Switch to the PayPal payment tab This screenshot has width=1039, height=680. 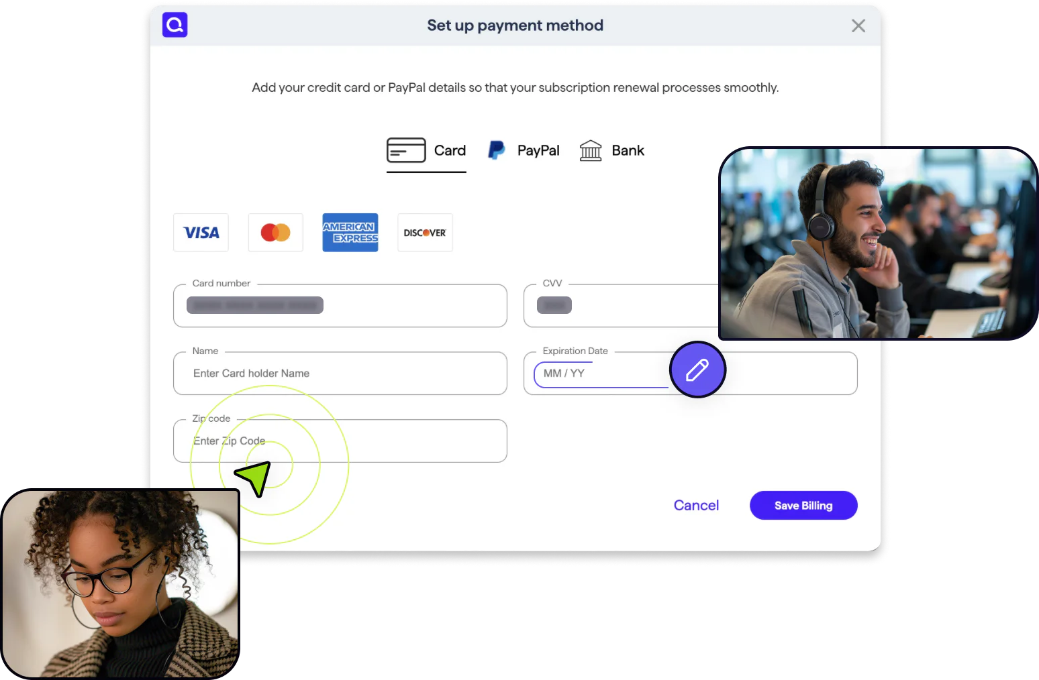click(x=538, y=151)
